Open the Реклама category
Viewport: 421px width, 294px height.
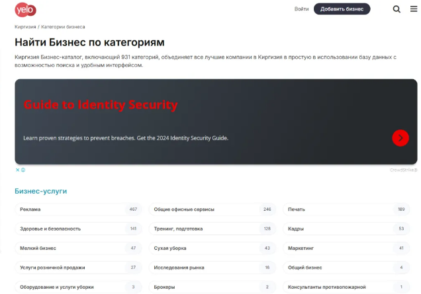(x=30, y=209)
